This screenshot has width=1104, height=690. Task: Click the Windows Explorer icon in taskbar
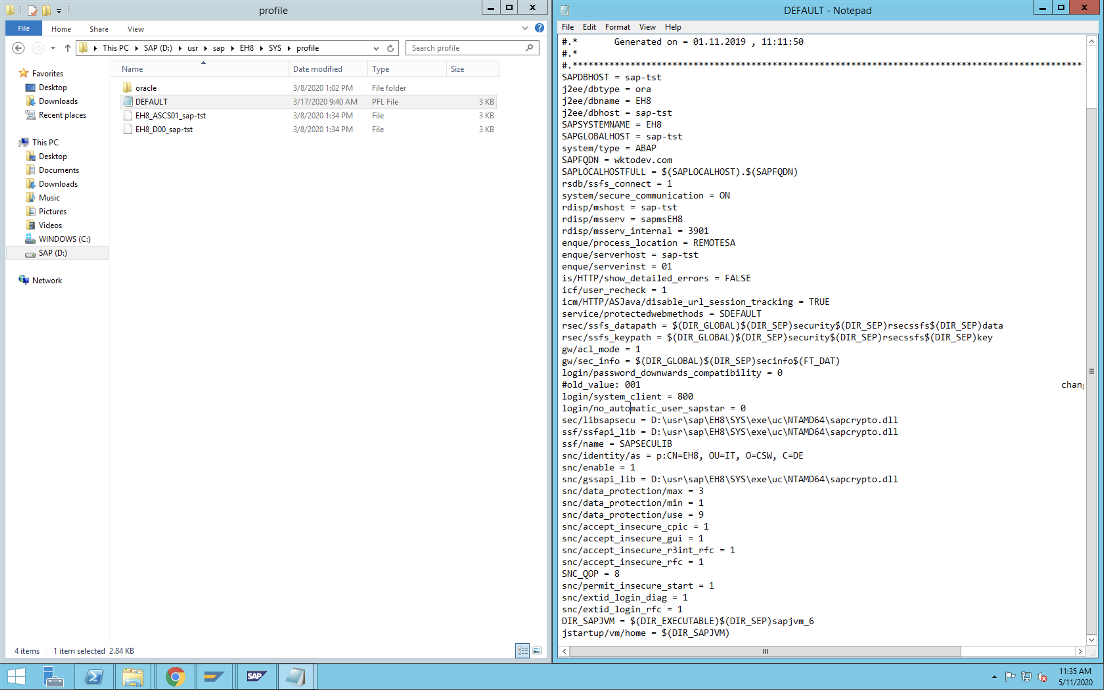[133, 677]
